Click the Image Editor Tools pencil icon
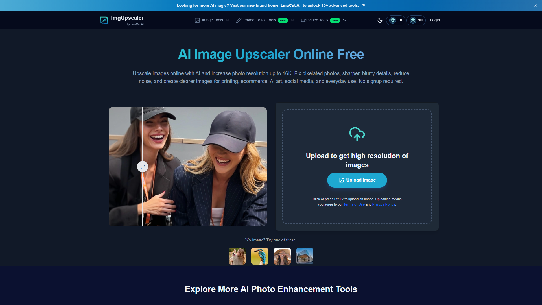This screenshot has width=542, height=305. pyautogui.click(x=239, y=20)
